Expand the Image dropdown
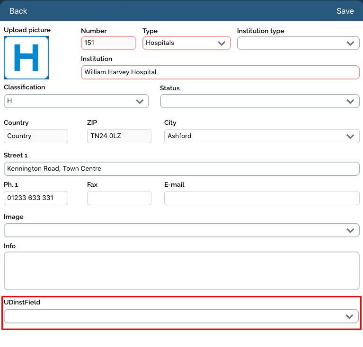 [x=181, y=230]
